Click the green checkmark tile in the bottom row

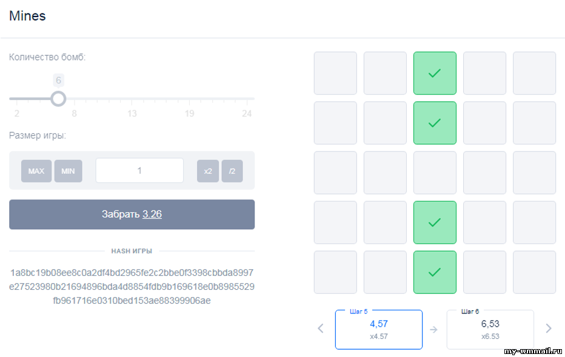435,272
